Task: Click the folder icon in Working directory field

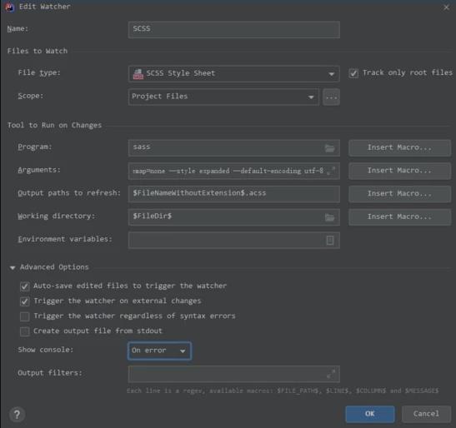Action: tap(329, 217)
